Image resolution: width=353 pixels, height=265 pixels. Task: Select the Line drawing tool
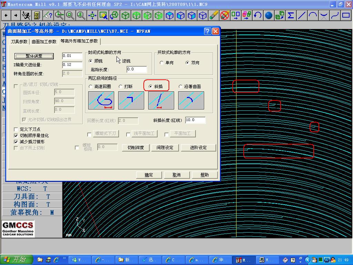(302, 15)
